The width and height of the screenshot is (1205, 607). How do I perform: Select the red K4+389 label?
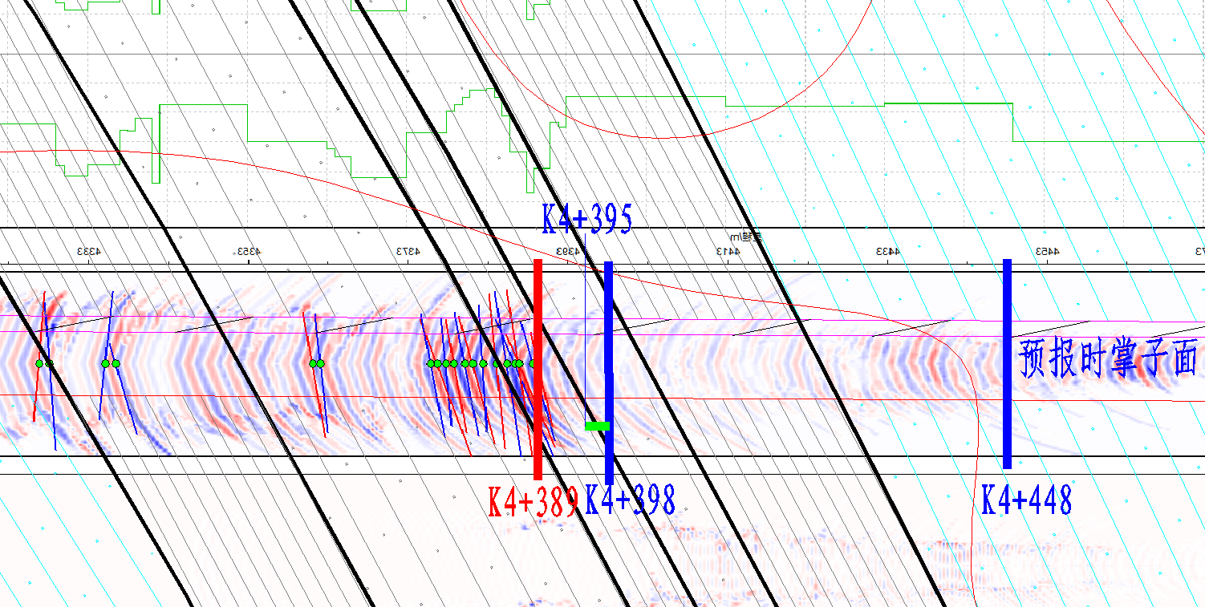click(533, 503)
